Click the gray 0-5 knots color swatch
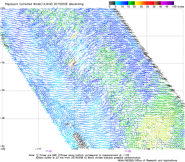 [112, 3]
